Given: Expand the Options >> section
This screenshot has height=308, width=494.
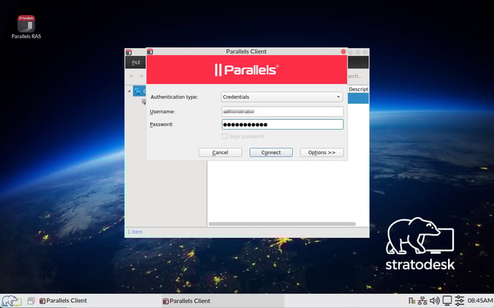Looking at the screenshot, I should point(322,153).
